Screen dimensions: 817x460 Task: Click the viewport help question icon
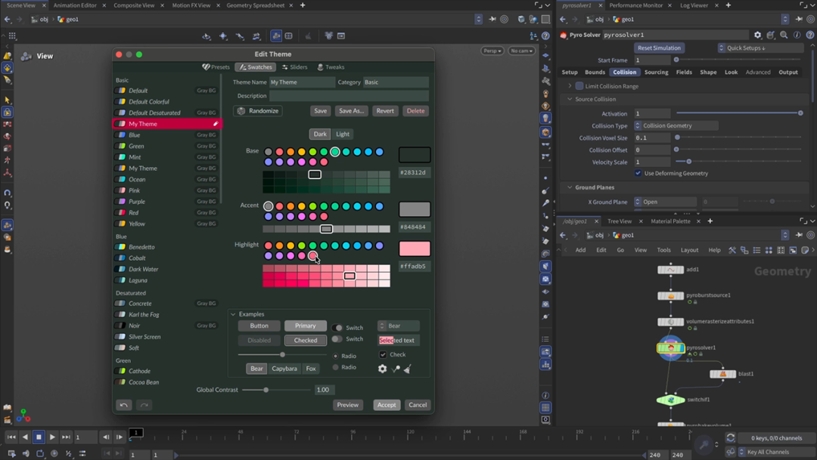click(x=545, y=36)
